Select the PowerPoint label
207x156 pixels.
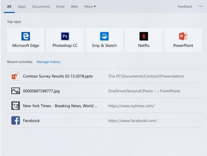(x=183, y=46)
